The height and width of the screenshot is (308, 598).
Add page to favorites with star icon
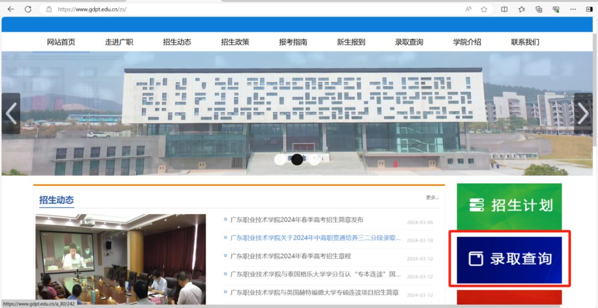click(484, 9)
